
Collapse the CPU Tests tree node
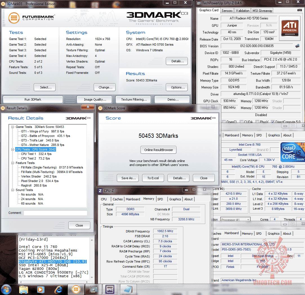[13, 149]
